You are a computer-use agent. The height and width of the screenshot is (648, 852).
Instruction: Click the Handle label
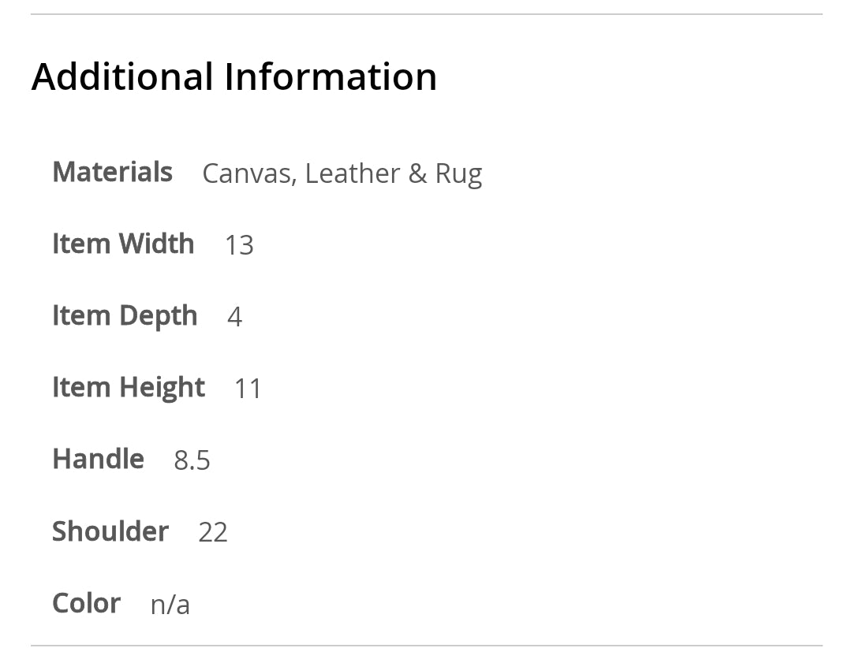pos(98,459)
